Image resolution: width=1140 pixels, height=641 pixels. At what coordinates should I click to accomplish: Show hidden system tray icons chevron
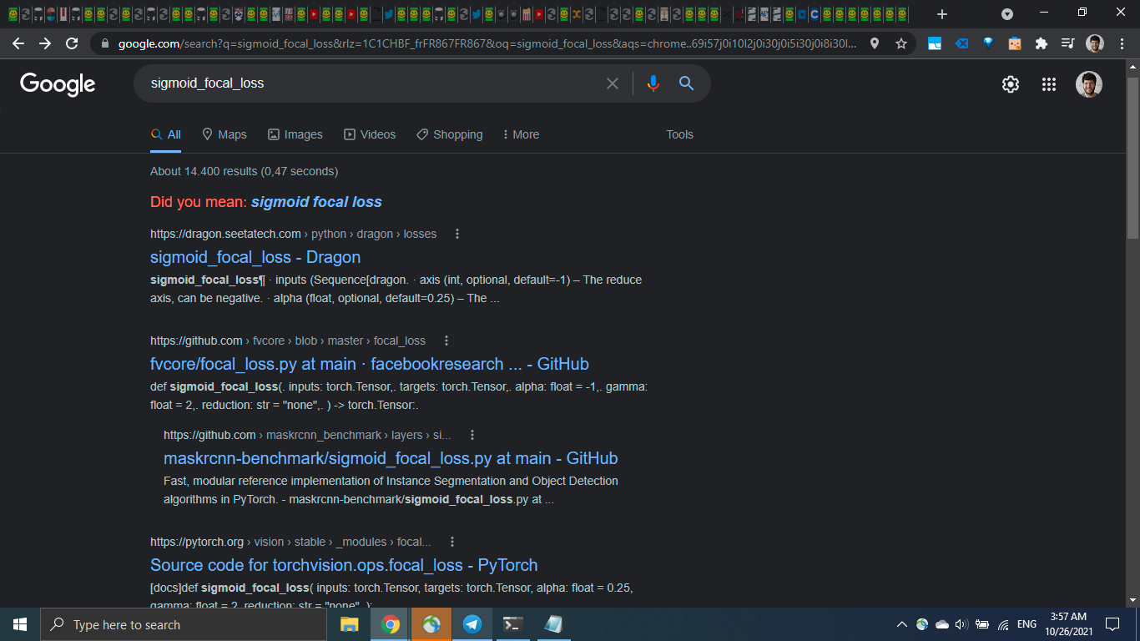[x=901, y=624]
